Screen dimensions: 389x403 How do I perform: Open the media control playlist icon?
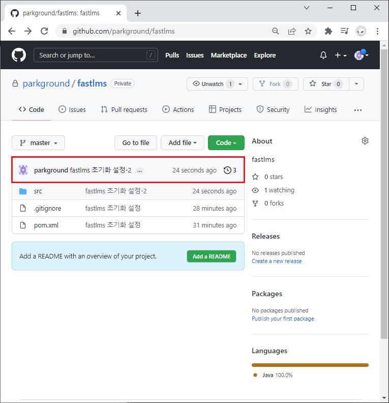coord(344,31)
